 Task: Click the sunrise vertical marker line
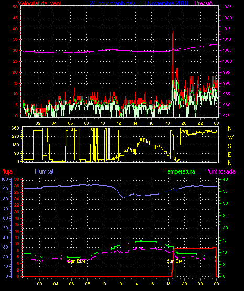coord(77,271)
